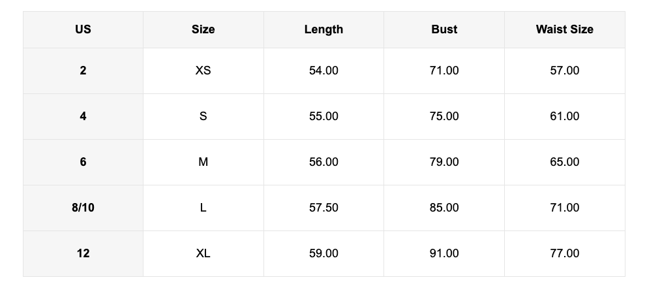This screenshot has width=647, height=286.
Task: Click the 57.00 waist size value
Action: point(564,71)
